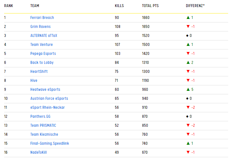
Task: Select the 960 total points value
Action: [145, 90]
